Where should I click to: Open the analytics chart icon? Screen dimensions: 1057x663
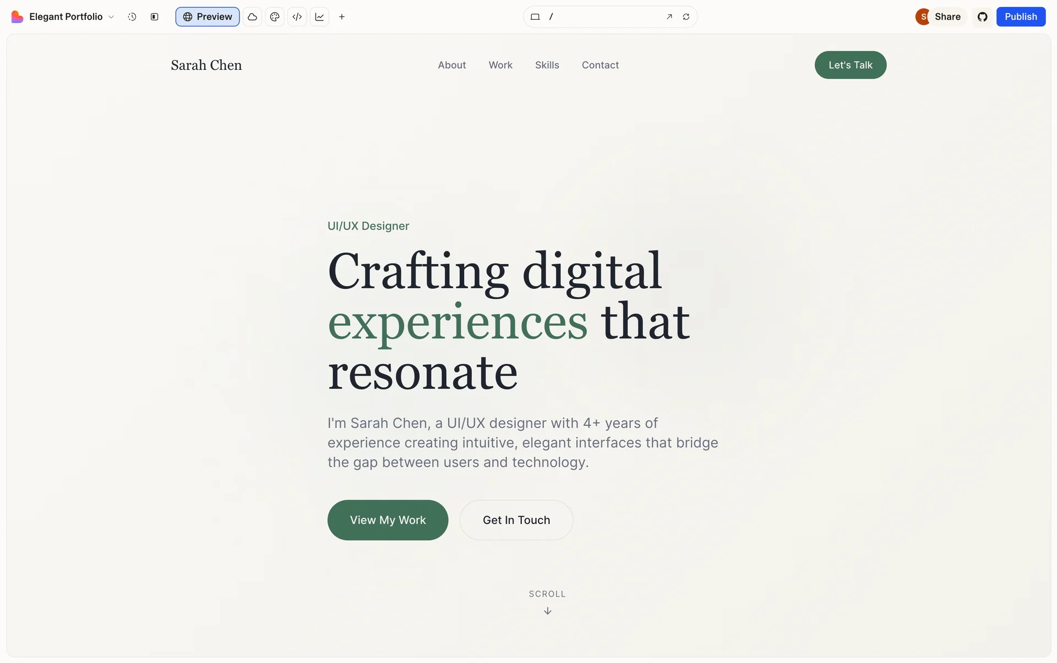319,17
